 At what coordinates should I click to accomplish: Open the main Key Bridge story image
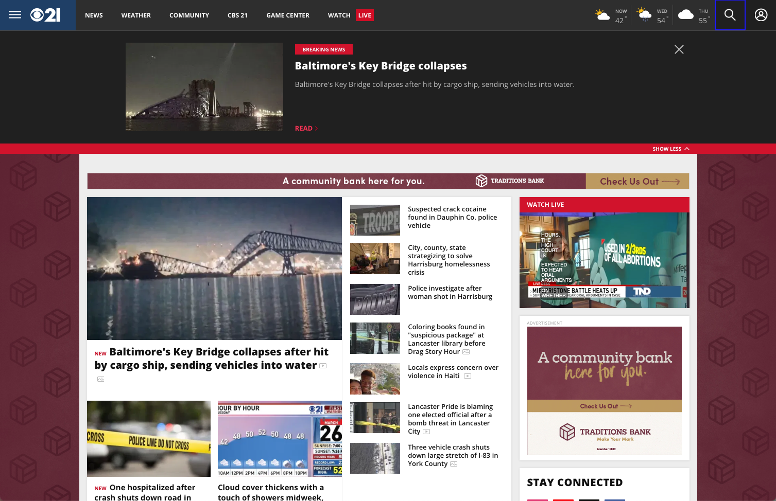[214, 269]
